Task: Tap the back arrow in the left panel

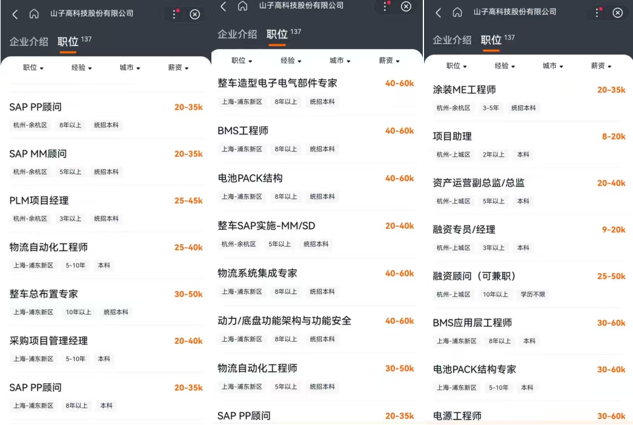Action: (x=15, y=15)
